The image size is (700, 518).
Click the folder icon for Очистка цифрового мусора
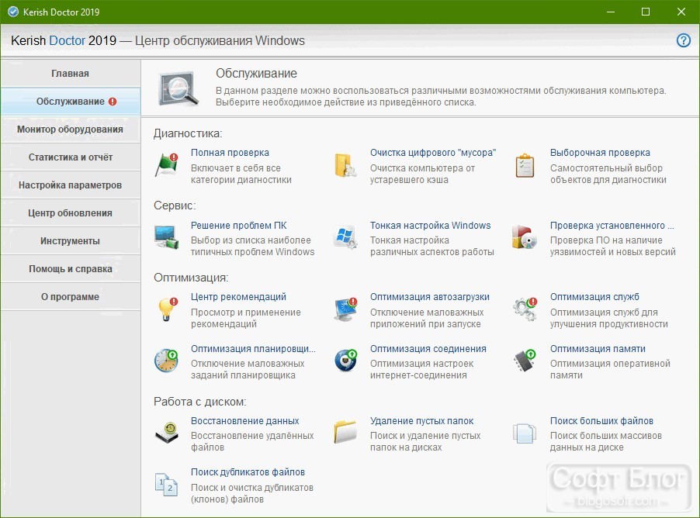[345, 165]
